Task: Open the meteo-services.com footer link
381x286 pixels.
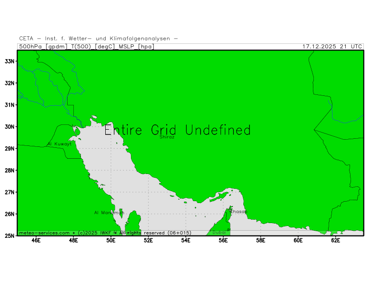Action: 44,233
